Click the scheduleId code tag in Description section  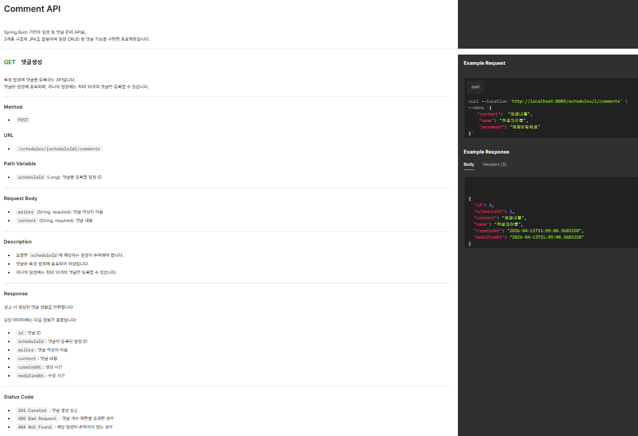pos(44,256)
